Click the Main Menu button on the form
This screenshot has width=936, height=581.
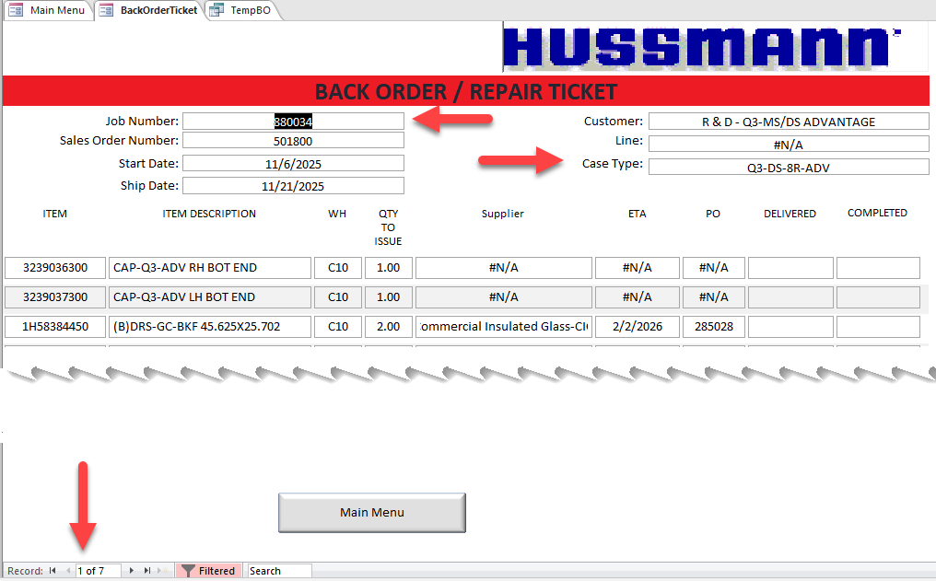(372, 512)
